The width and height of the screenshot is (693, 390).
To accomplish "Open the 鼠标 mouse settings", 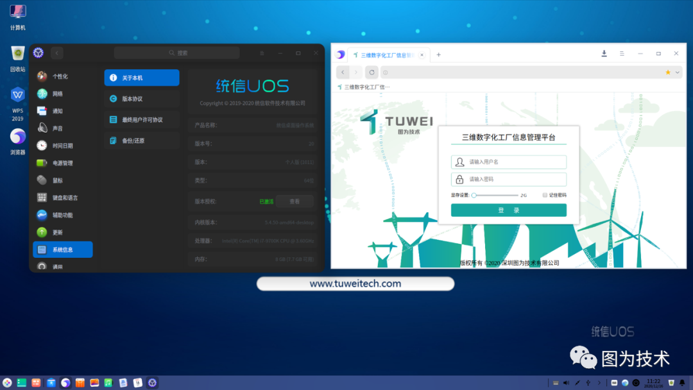I will [63, 180].
